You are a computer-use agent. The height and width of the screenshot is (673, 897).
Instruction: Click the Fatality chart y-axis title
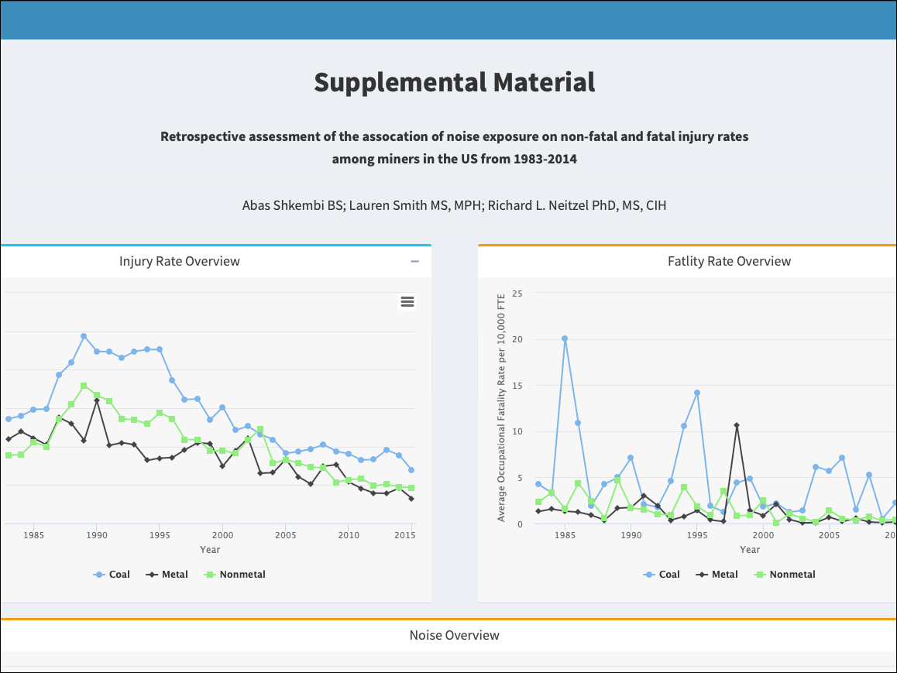pos(501,407)
